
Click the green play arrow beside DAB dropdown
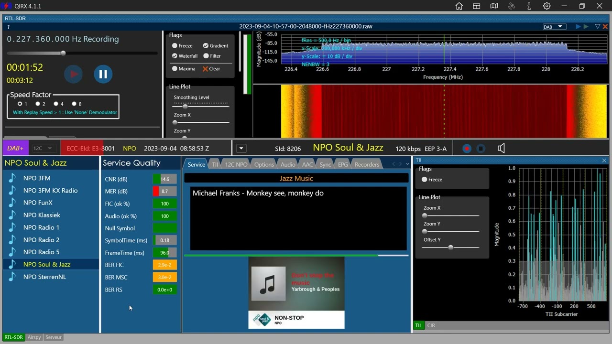pos(586,27)
